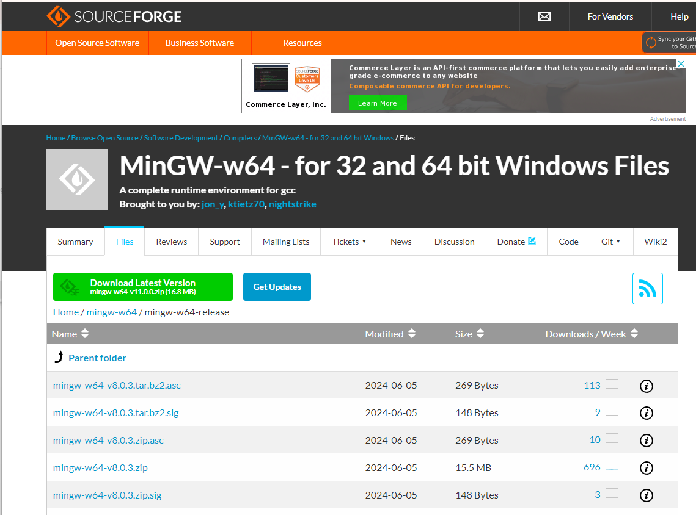The height and width of the screenshot is (515, 696).
Task: Click the SourceForge logo
Action: (x=114, y=17)
